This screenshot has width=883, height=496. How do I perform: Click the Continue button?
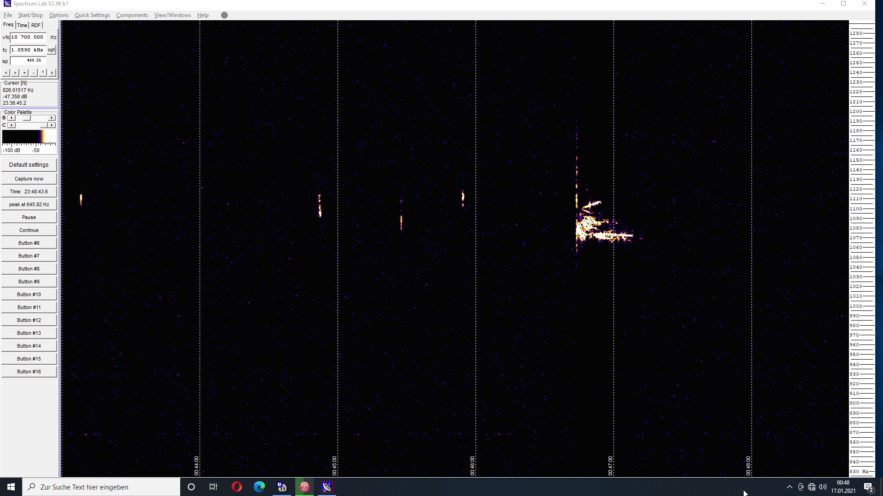click(x=29, y=230)
